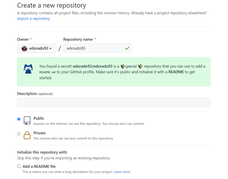Image resolution: width=228 pixels, height=179 pixels.
Task: Click the padlock icon next to Private
Action: pos(27,135)
